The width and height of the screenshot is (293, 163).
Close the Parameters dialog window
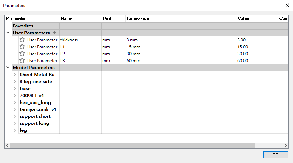(x=287, y=6)
